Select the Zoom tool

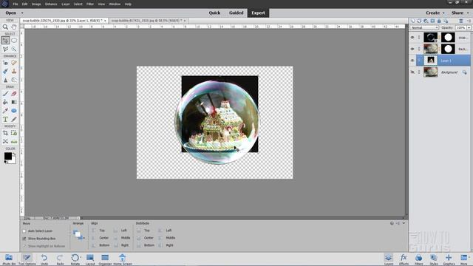click(x=5, y=27)
